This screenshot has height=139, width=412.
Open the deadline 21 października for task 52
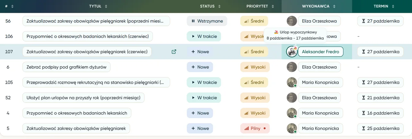(x=380, y=98)
